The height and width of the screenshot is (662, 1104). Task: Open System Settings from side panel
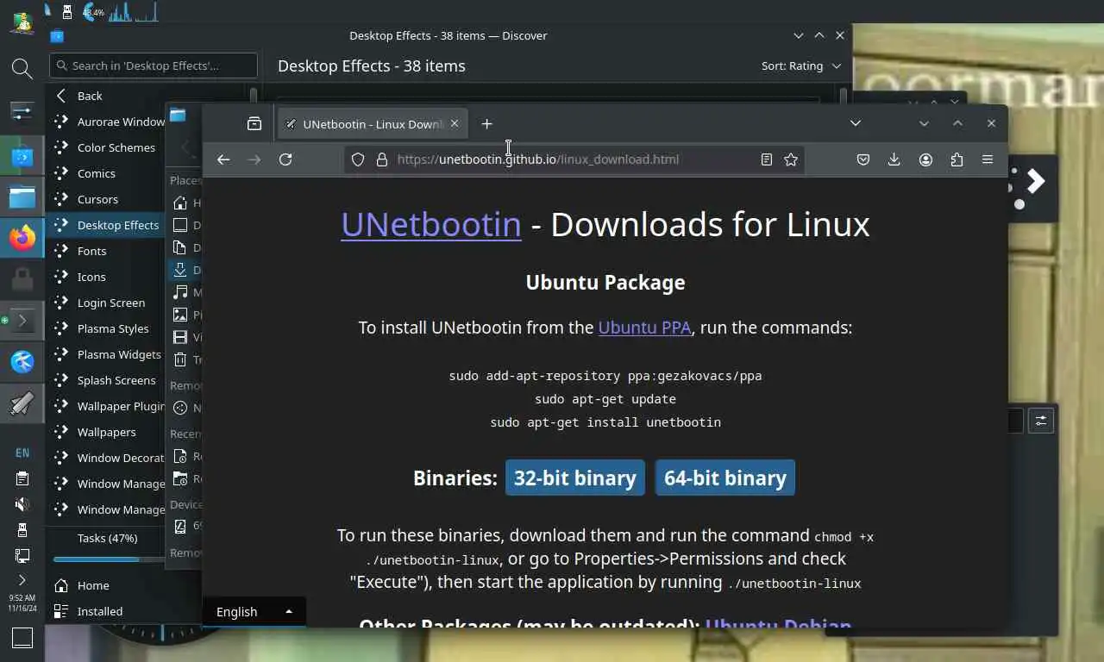[x=22, y=111]
